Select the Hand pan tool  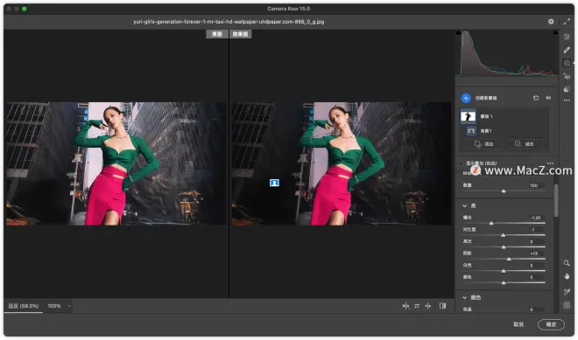[x=567, y=276]
